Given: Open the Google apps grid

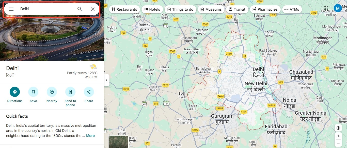Looking at the screenshot, I should click(326, 8).
